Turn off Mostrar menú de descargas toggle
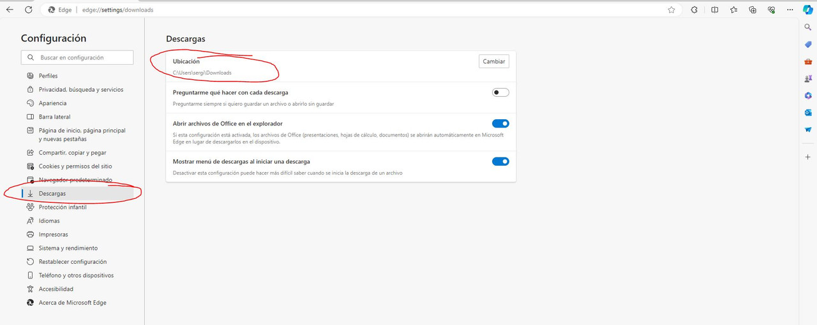 point(500,161)
